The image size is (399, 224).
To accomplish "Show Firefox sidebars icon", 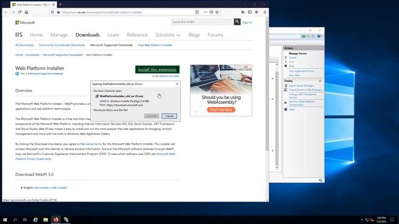I will pos(250,12).
